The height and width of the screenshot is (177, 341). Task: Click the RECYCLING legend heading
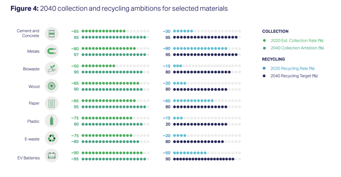coord(273,59)
